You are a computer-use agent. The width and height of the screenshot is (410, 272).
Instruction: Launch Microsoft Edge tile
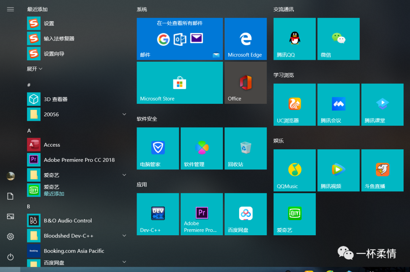click(x=246, y=39)
